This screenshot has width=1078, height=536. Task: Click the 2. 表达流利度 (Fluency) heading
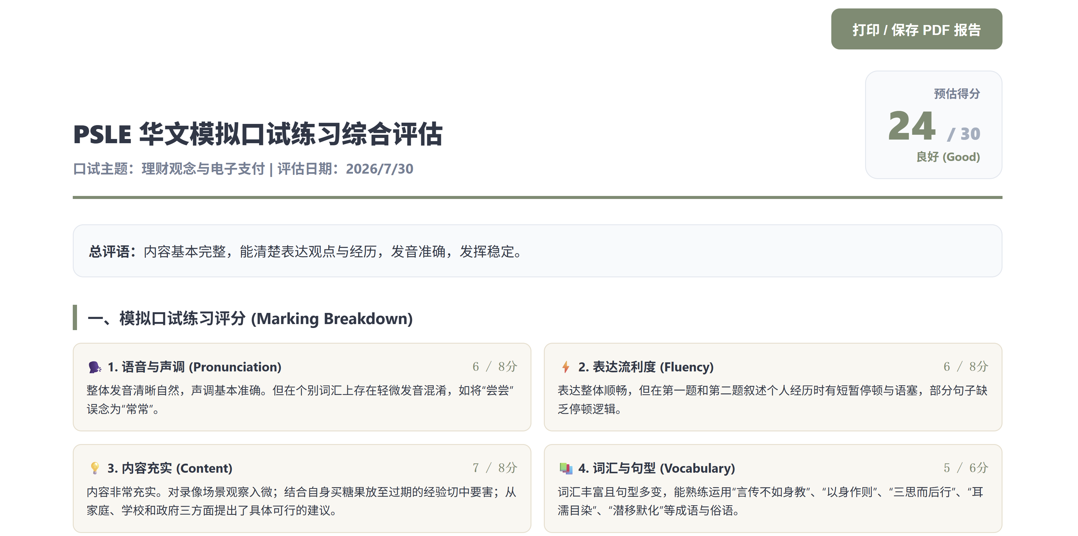646,367
